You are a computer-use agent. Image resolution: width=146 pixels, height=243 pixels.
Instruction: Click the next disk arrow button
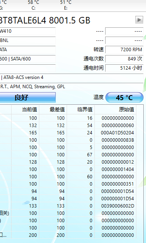point(139,20)
